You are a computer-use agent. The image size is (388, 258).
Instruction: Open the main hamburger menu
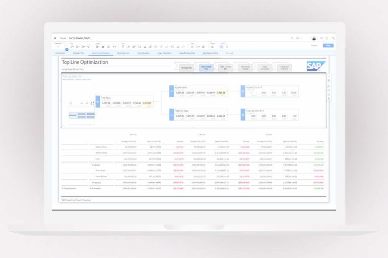pyautogui.click(x=55, y=38)
